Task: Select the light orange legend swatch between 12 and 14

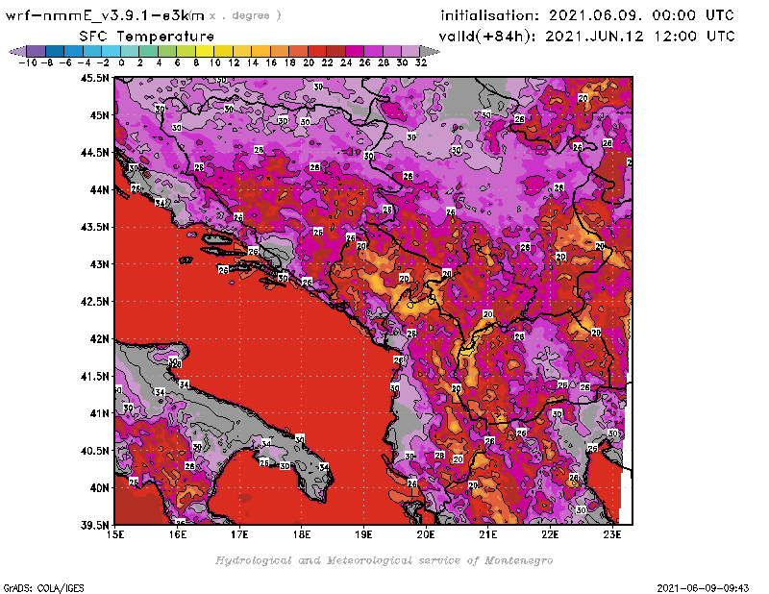Action: point(242,51)
